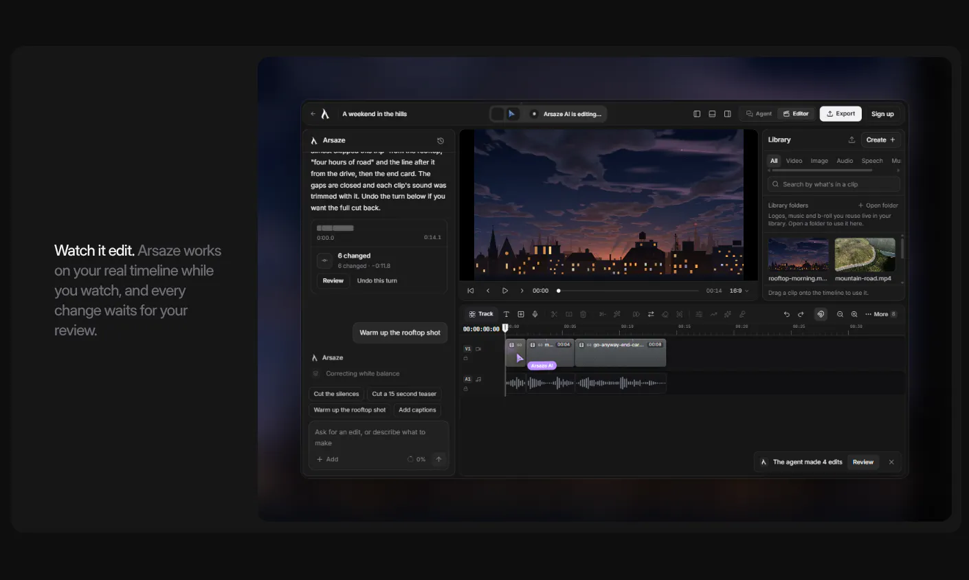The image size is (969, 580).
Task: Undo the last timeline action
Action: coord(787,314)
